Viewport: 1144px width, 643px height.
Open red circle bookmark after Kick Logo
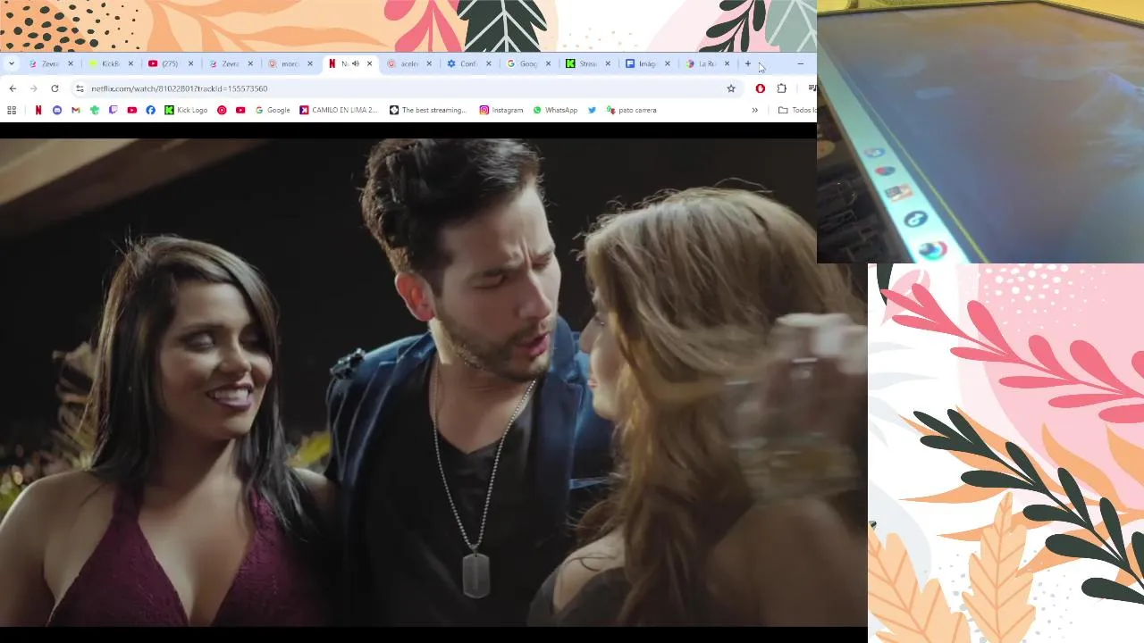click(x=222, y=110)
